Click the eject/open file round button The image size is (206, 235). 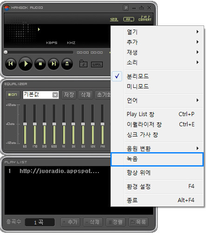67,64
